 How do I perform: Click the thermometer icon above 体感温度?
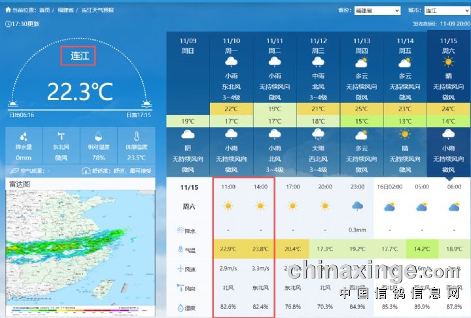[x=137, y=137]
